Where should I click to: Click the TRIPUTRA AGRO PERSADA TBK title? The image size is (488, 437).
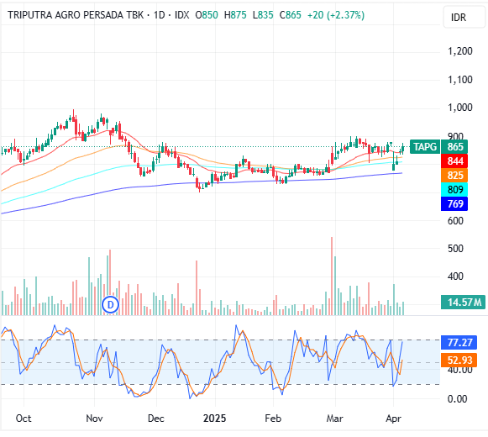pos(76,14)
